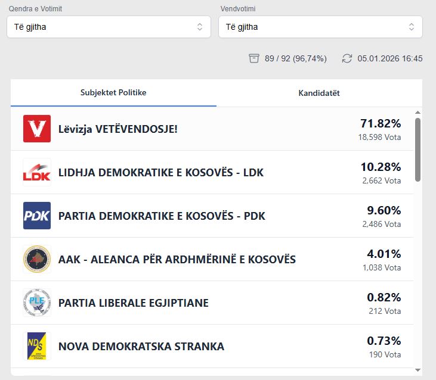
Task: Click the refresh icon beside the timestamp
Action: [x=347, y=58]
